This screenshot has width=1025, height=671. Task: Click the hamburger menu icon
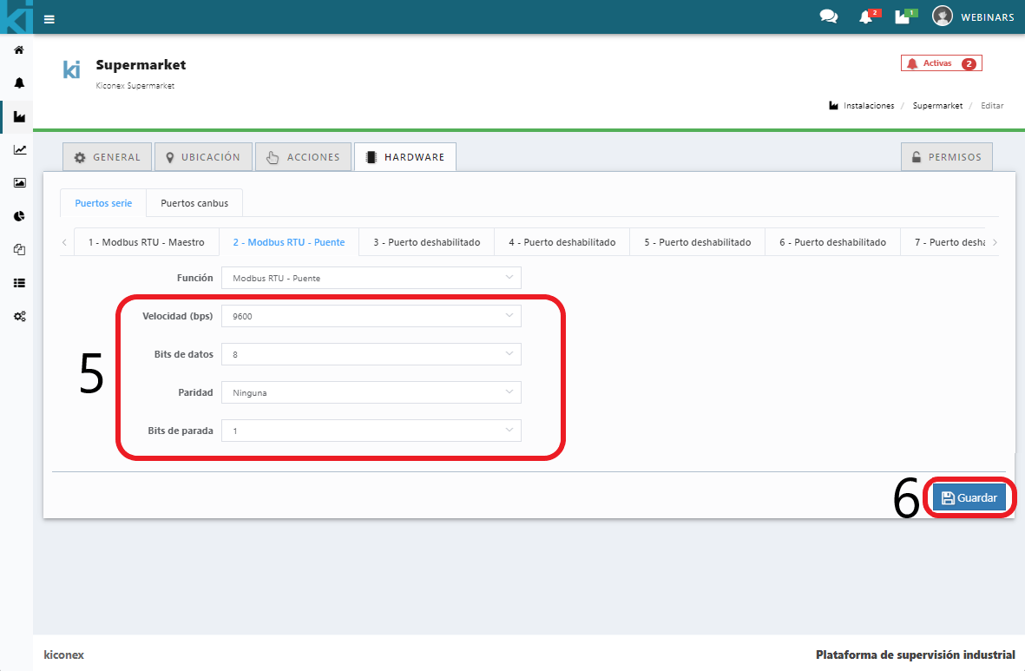click(49, 18)
